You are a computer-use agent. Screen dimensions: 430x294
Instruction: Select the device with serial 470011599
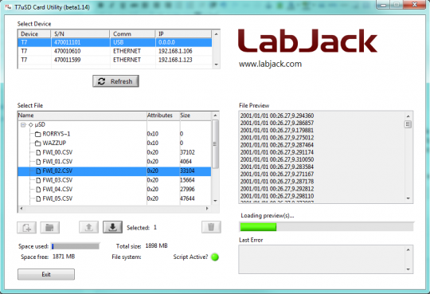pyautogui.click(x=115, y=60)
